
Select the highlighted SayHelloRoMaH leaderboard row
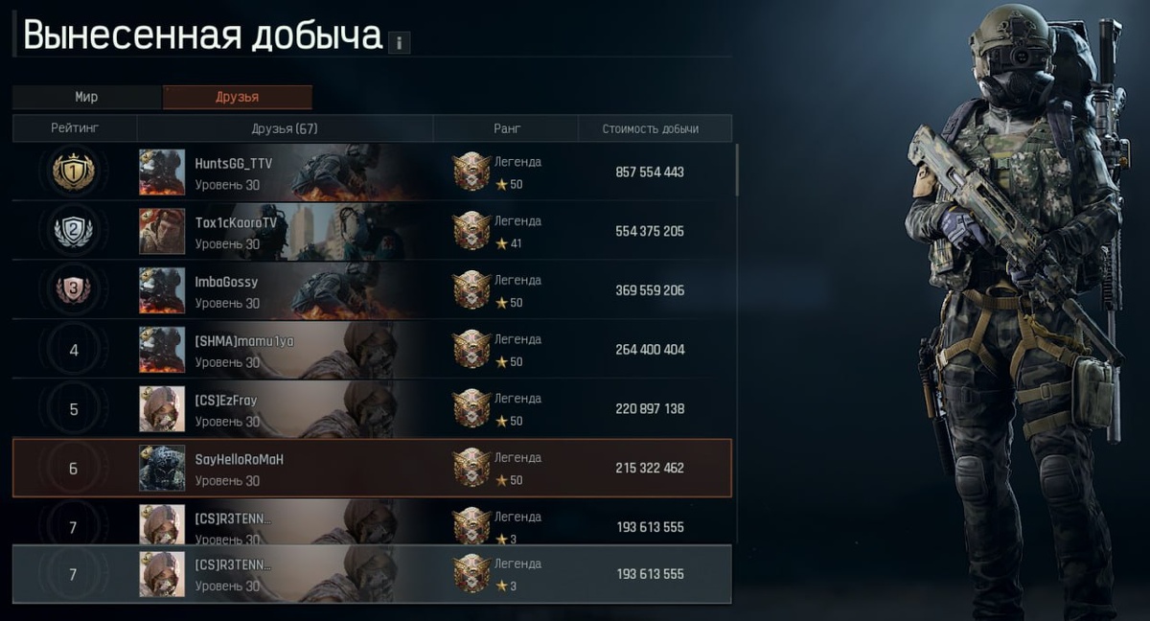pyautogui.click(x=372, y=468)
